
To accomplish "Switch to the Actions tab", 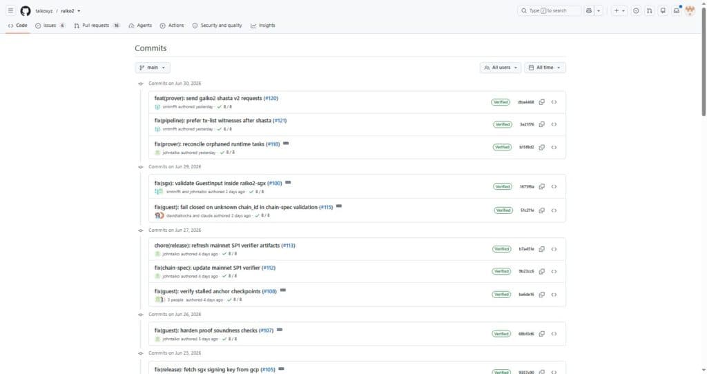I will tap(172, 26).
